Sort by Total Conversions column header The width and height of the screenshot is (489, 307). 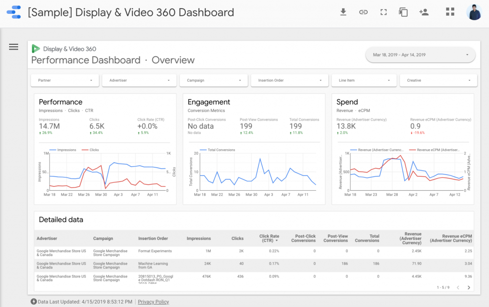pyautogui.click(x=367, y=238)
